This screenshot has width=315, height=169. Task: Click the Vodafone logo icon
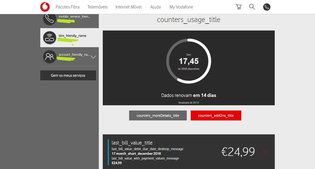(45, 7)
